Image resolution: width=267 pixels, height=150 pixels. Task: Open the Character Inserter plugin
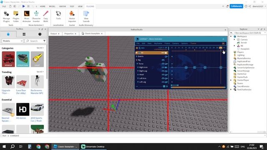pos(36,17)
